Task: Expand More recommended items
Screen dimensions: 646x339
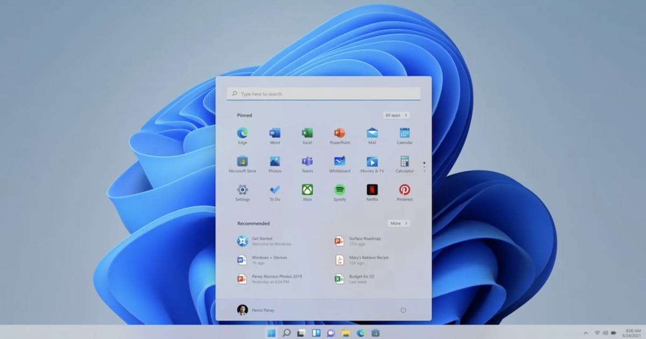Action: pyautogui.click(x=399, y=223)
